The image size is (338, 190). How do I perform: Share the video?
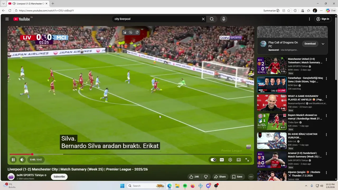[220, 177]
